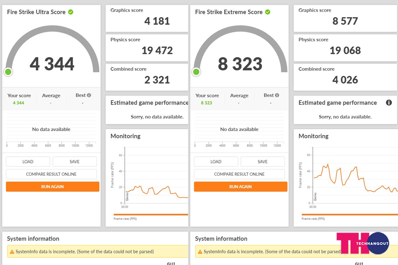Click the Graphics score value 8 577

[345, 21]
